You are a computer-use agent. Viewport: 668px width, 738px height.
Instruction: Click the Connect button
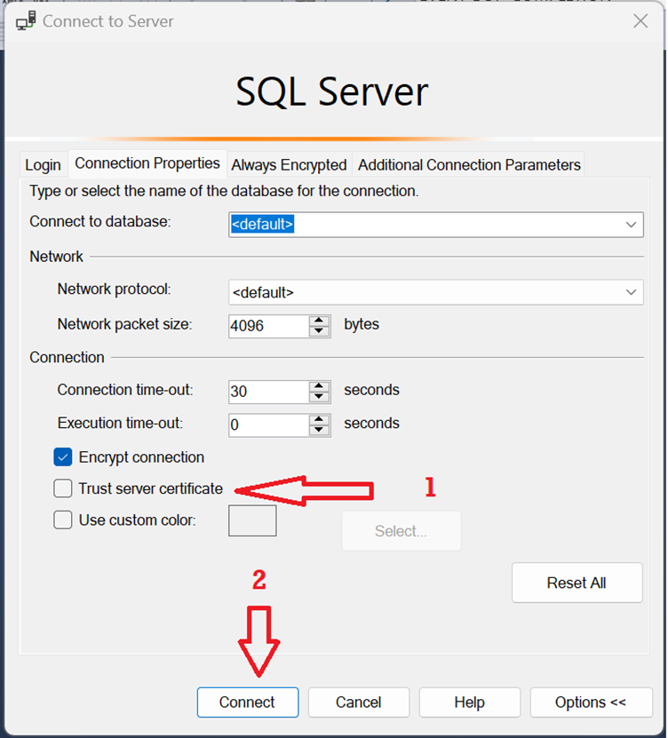coord(248,702)
